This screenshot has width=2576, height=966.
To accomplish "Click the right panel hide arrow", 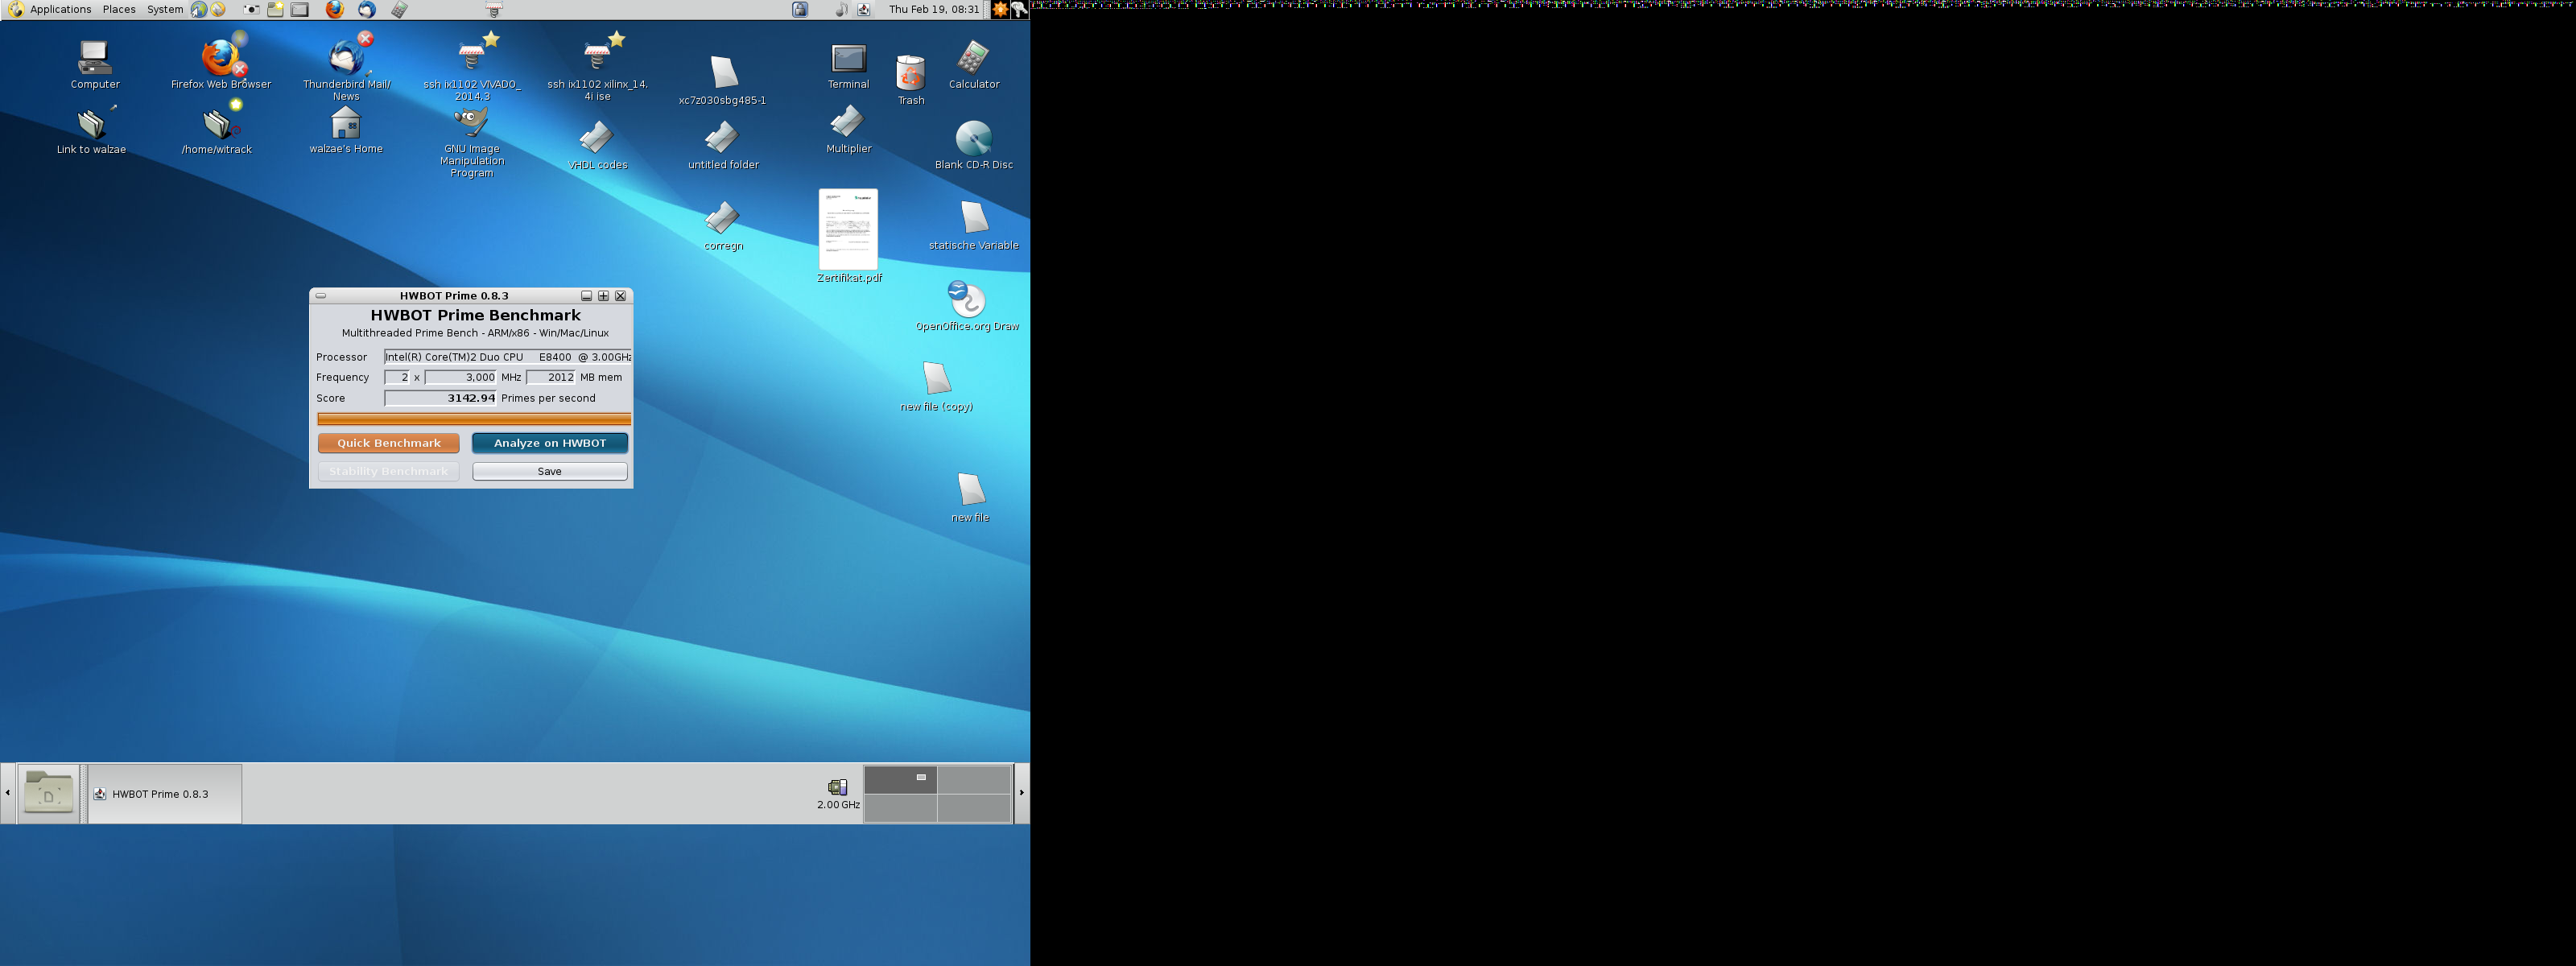I will [1022, 793].
